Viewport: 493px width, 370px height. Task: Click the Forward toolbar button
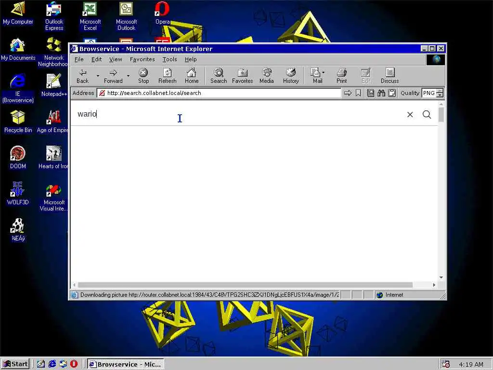(113, 76)
